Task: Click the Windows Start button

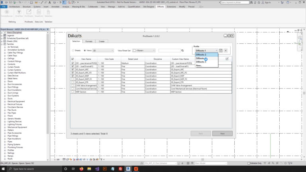Action: point(3,169)
